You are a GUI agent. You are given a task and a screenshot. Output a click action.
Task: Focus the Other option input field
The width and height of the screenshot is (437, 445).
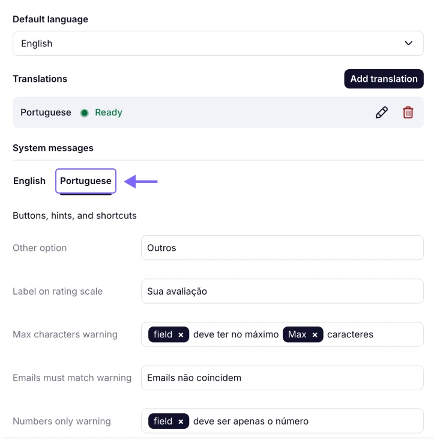pos(282,248)
